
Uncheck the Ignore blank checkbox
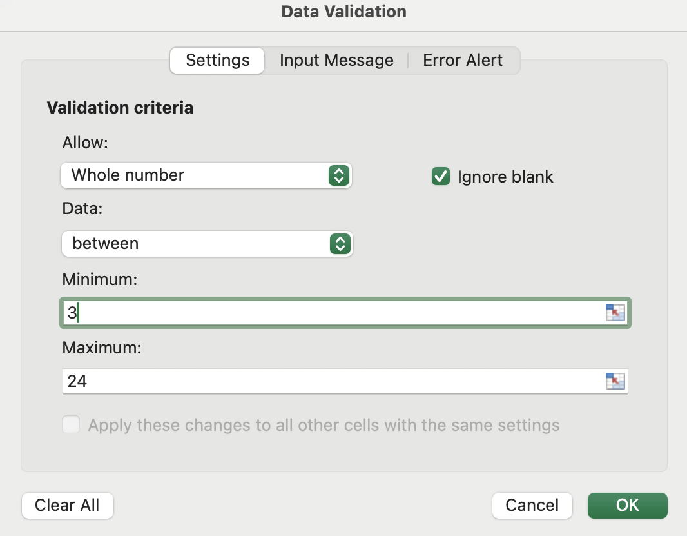pyautogui.click(x=440, y=176)
